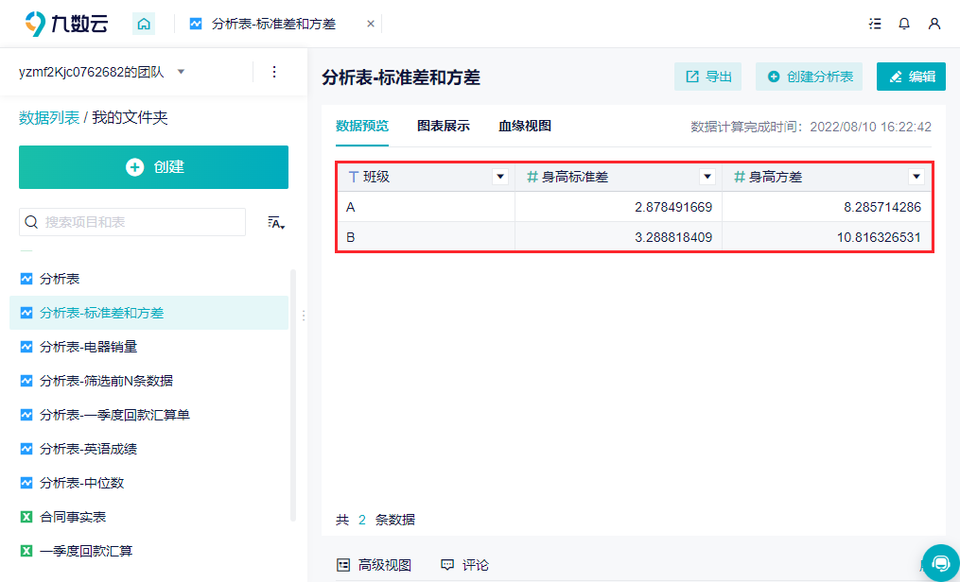The image size is (960, 582).
Task: Select the cell with 班级 A
Action: [x=427, y=207]
